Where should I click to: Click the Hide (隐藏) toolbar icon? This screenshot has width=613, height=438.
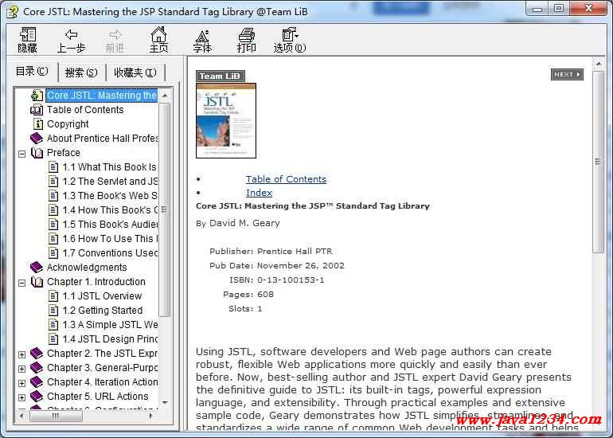(x=28, y=35)
